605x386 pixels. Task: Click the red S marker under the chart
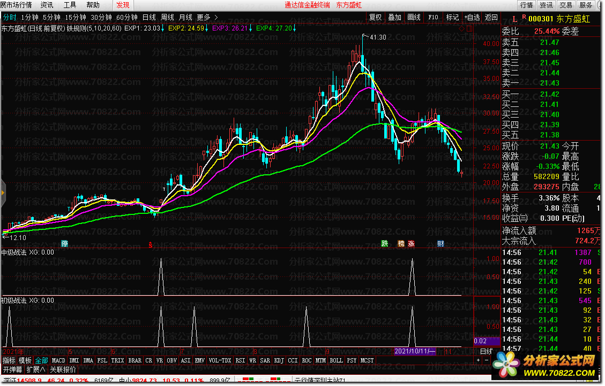[151, 245]
